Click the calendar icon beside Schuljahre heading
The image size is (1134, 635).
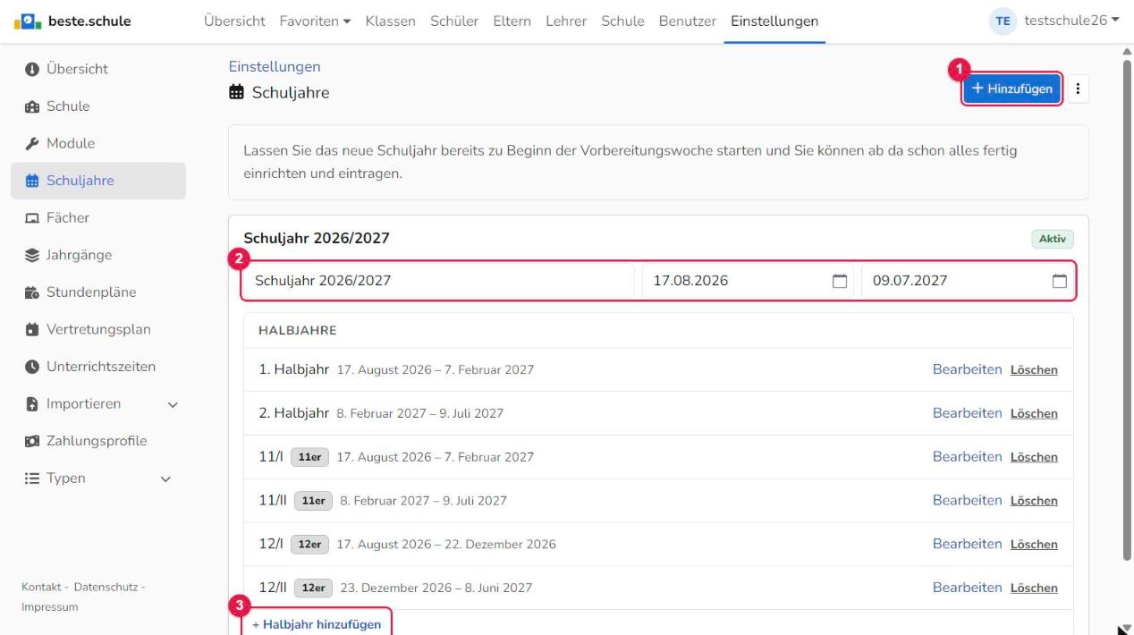point(236,92)
